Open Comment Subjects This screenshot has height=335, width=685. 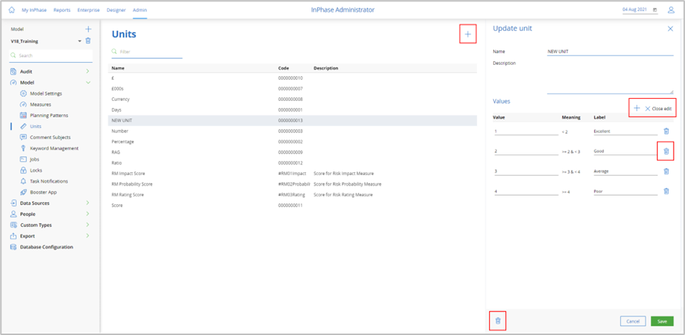tap(50, 137)
